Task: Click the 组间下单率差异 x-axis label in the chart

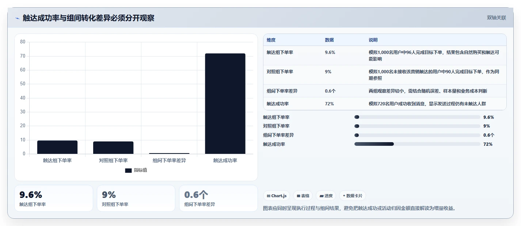Action: coord(169,160)
